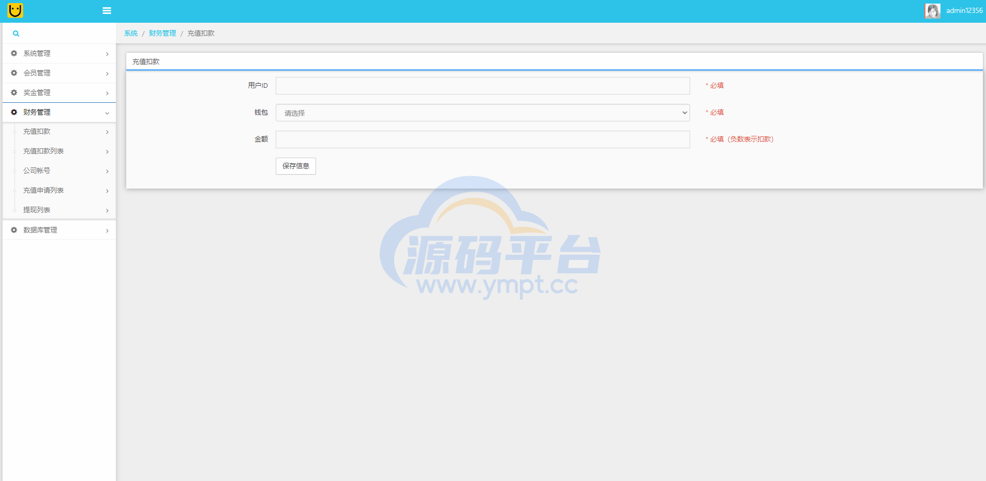Click the 用户ID field label
Viewport: 986px width, 481px height.
(258, 85)
